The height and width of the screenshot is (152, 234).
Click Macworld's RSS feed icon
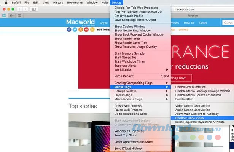pyautogui.click(x=92, y=30)
